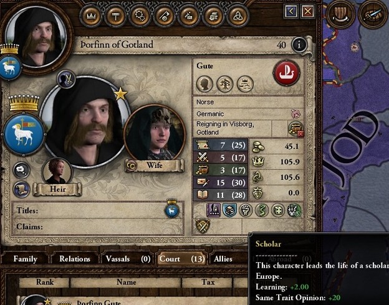Screen dimensions: 389x305
Task: Click the Heir portrait
Action: [57, 172]
